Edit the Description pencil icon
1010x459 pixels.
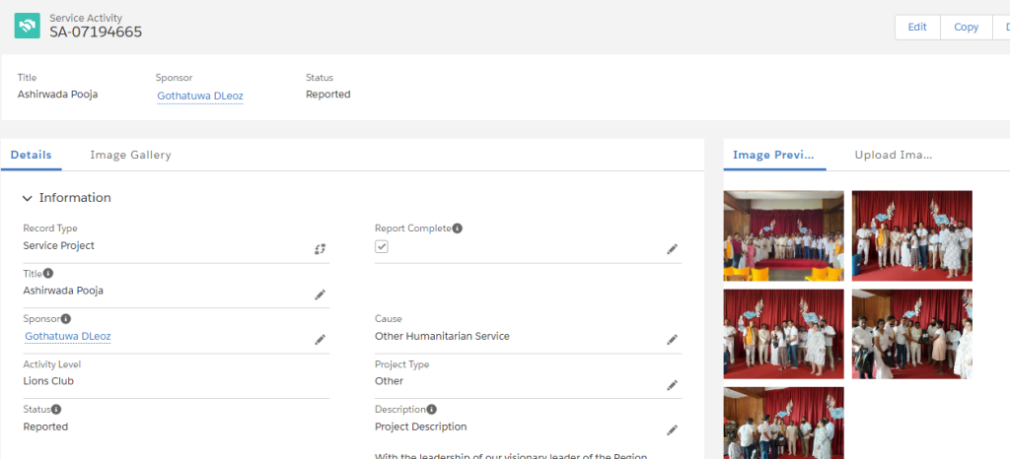click(673, 430)
